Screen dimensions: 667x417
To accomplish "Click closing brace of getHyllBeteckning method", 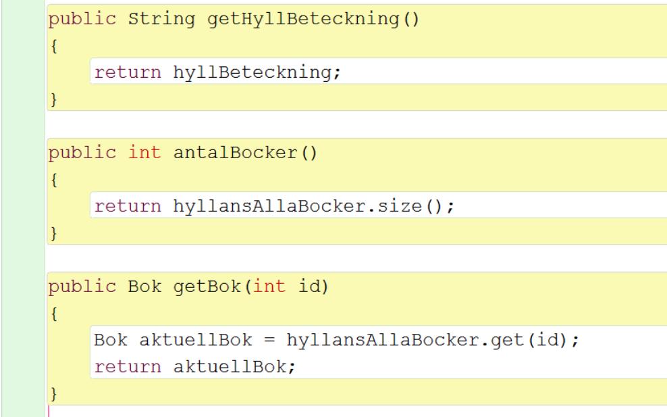I will point(51,99).
